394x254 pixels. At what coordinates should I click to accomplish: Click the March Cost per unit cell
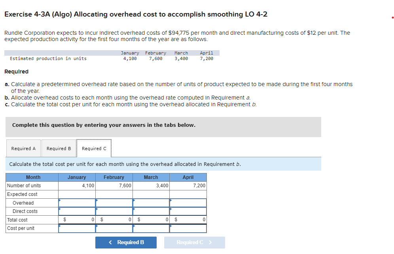click(x=151, y=228)
